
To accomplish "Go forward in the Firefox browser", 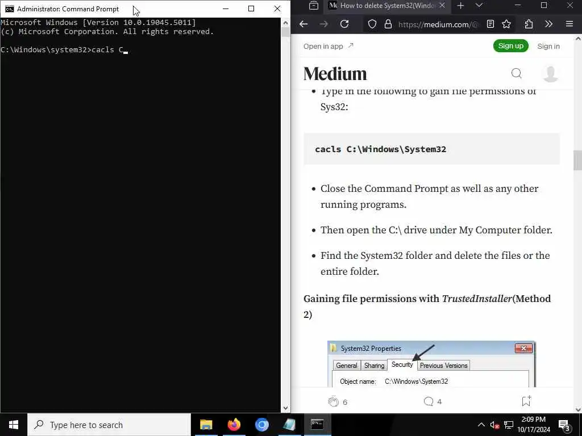I will tap(323, 24).
